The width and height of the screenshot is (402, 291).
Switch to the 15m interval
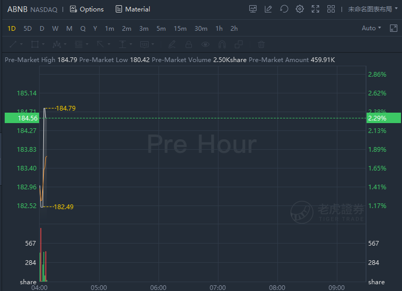[x=180, y=29]
